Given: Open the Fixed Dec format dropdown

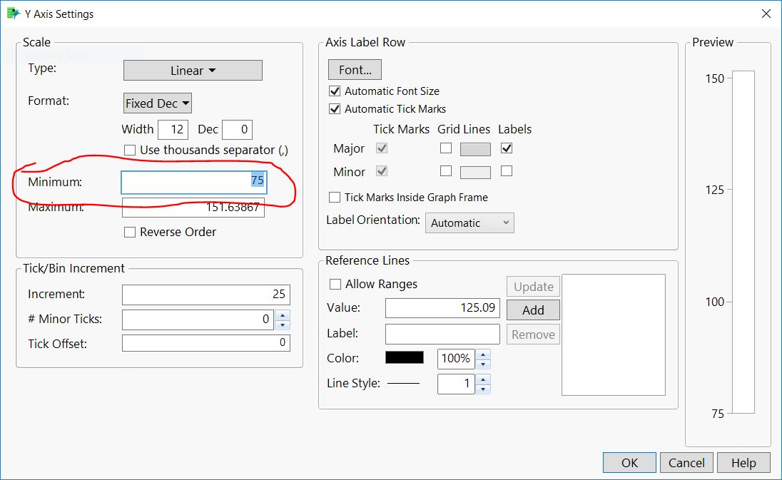Looking at the screenshot, I should pos(158,103).
